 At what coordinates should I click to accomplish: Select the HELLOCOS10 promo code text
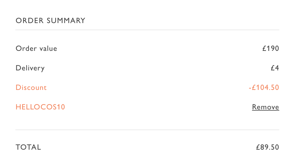(x=40, y=107)
